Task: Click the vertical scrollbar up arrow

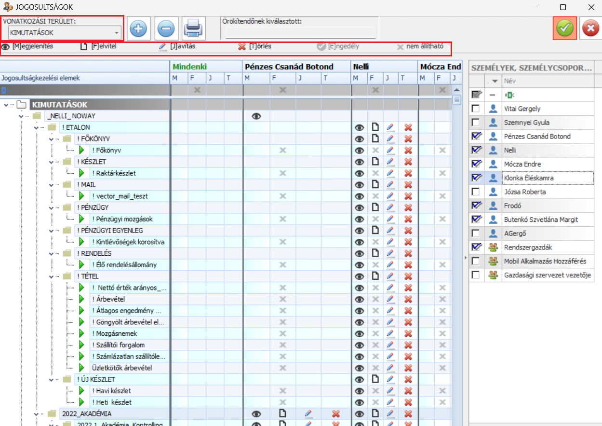Action: (x=456, y=90)
